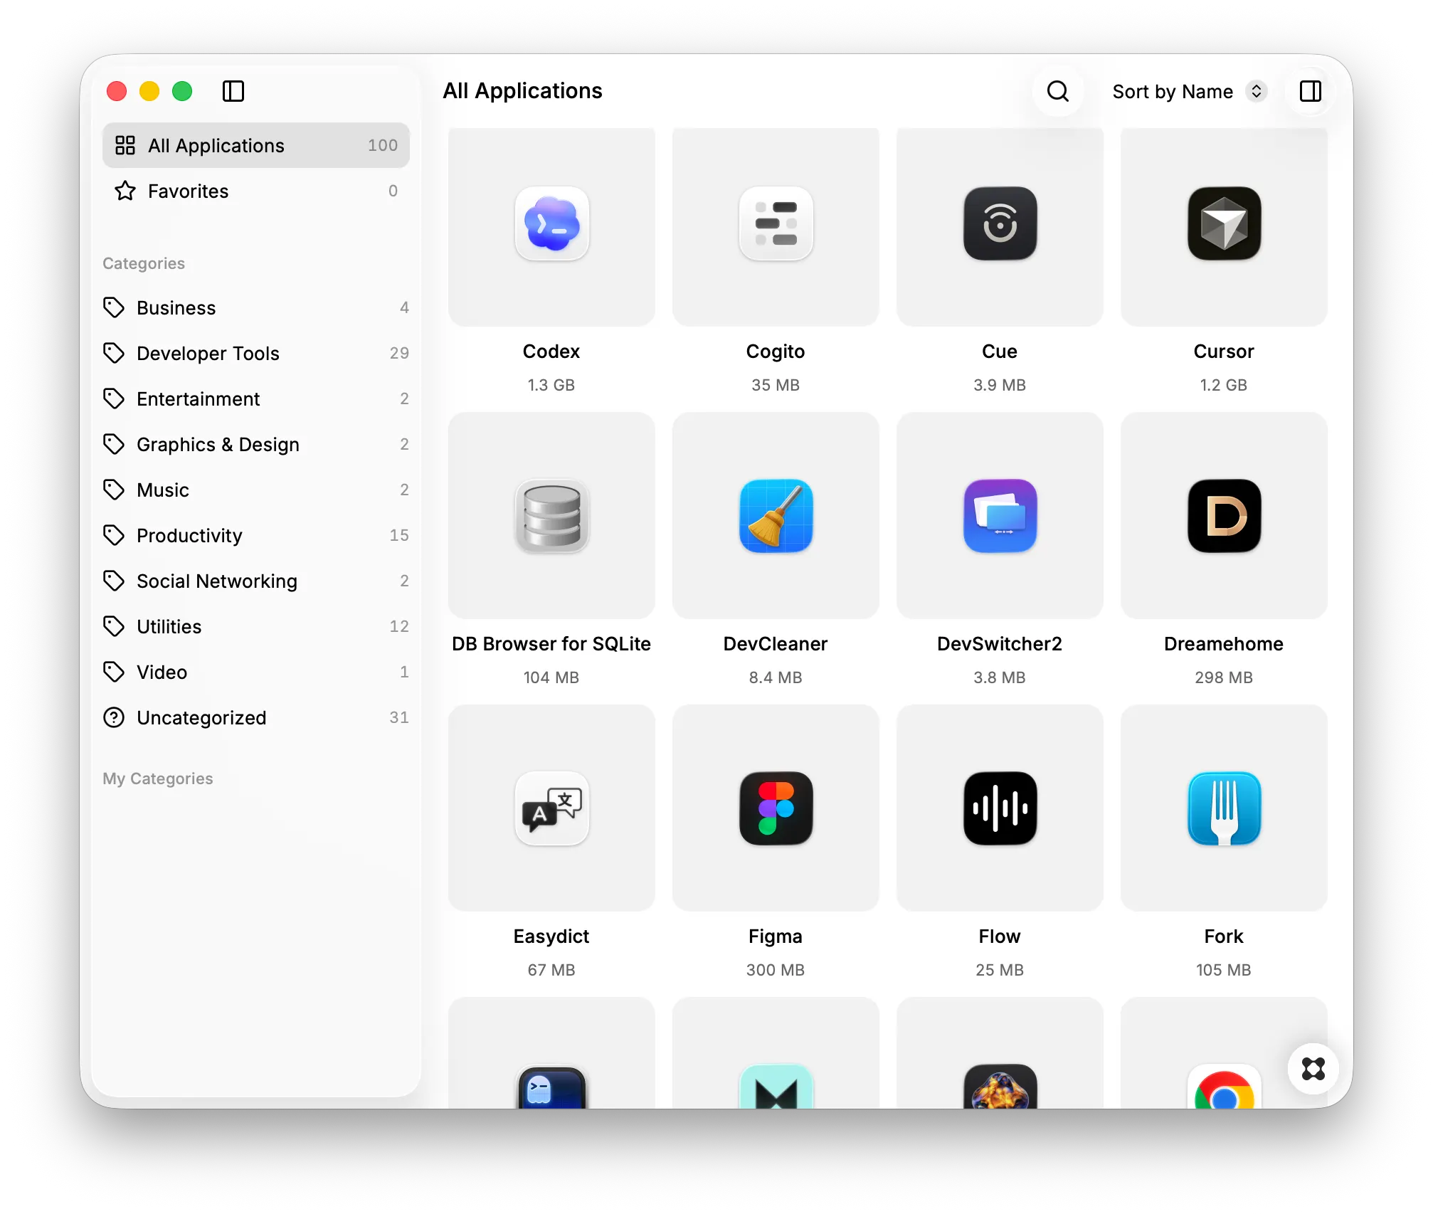Screen dimensions: 1433x1214
Task: Click the All Applications page title
Action: click(522, 91)
